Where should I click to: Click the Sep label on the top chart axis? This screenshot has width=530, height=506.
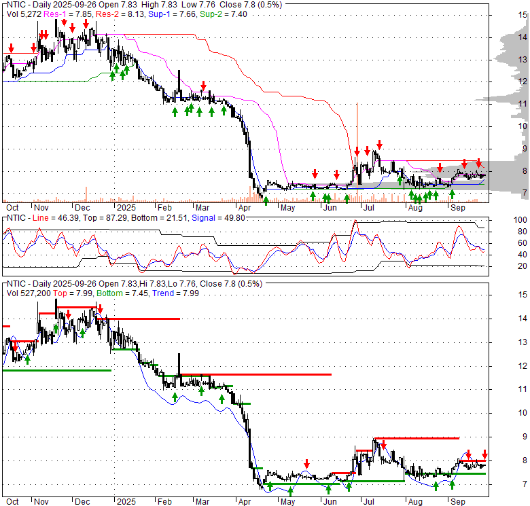(x=458, y=208)
